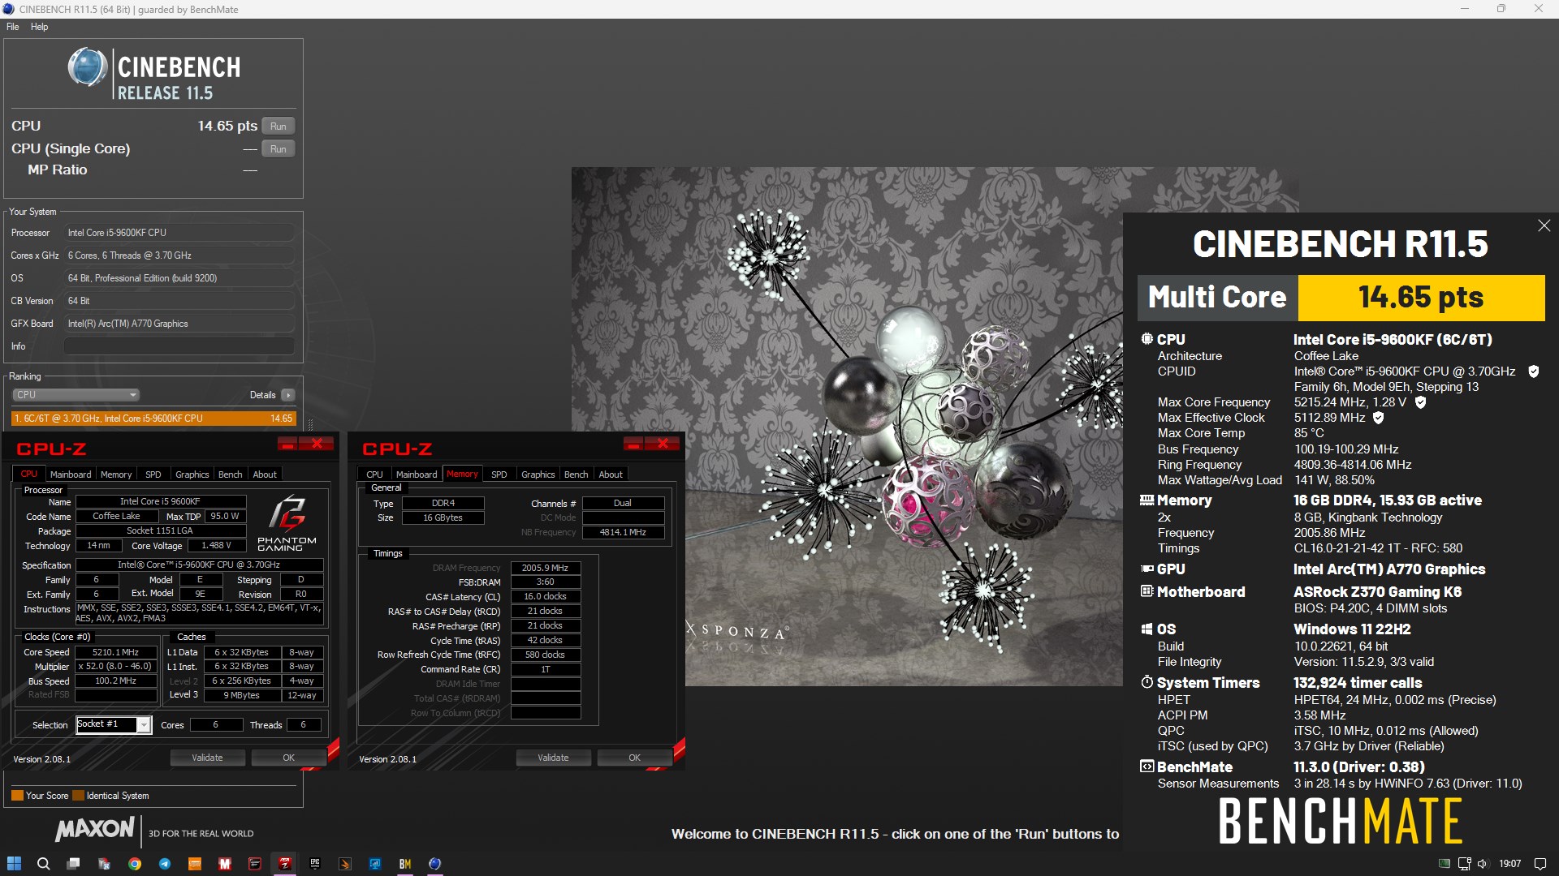This screenshot has height=876, width=1559.
Task: Close the right CPU-Z window
Action: coord(663,444)
